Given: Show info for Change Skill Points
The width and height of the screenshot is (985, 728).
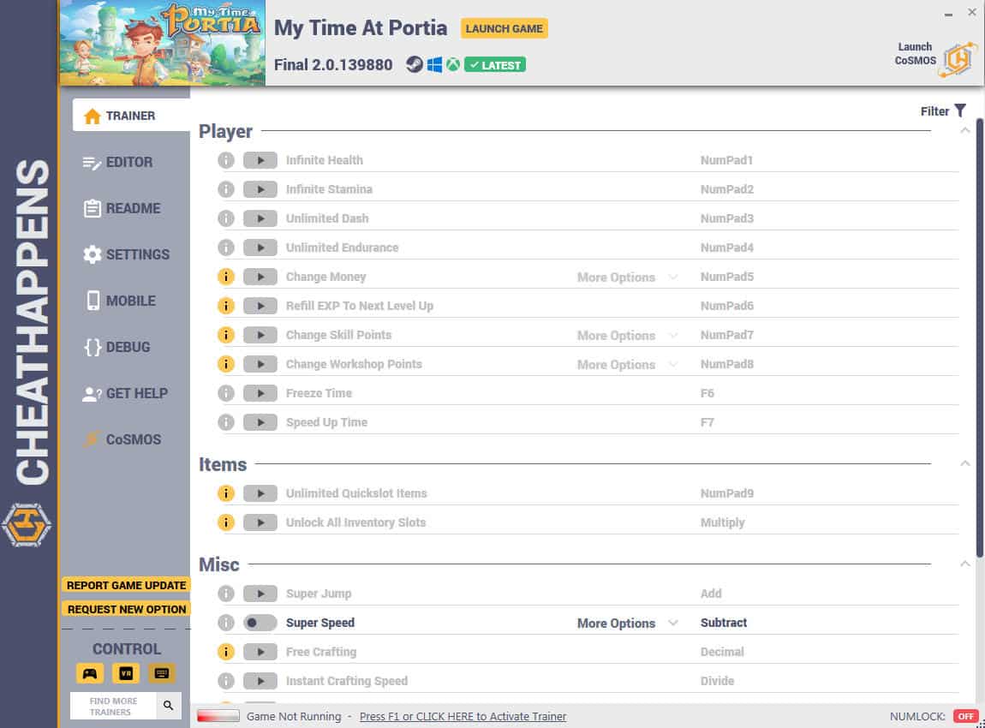Looking at the screenshot, I should (226, 335).
